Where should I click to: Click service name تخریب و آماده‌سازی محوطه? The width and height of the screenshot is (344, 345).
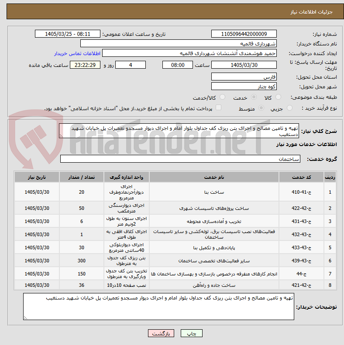[214, 221]
